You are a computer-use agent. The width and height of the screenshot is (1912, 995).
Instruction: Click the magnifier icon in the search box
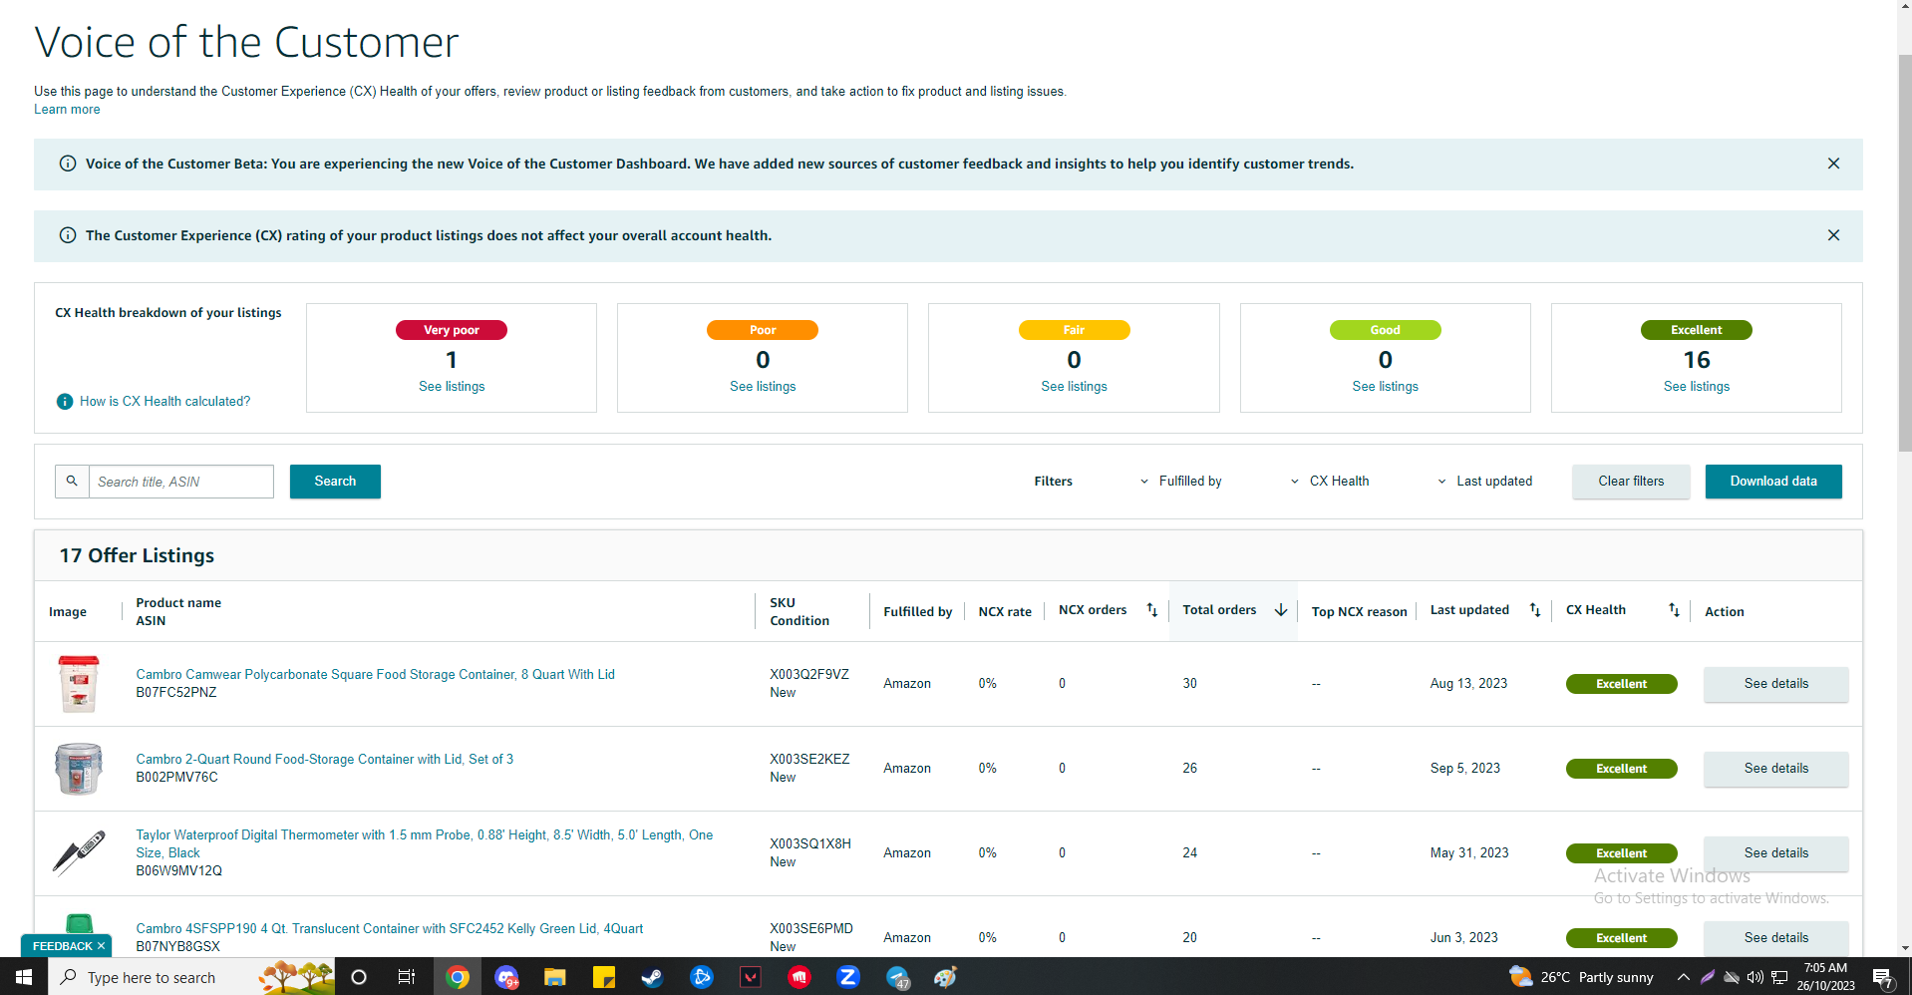click(72, 481)
